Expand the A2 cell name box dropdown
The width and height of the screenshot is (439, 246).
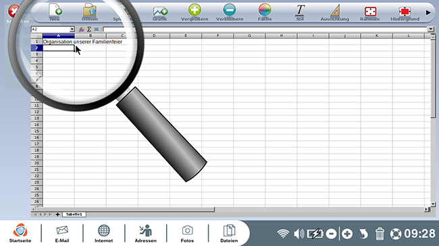tap(72, 30)
